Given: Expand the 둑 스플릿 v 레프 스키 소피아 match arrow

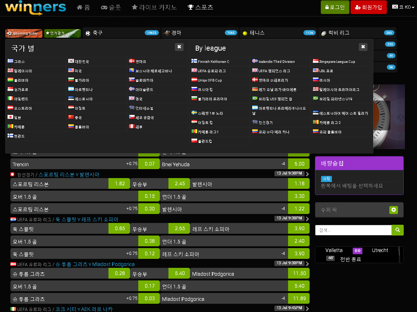Looking at the screenshot, I should click(307, 219).
